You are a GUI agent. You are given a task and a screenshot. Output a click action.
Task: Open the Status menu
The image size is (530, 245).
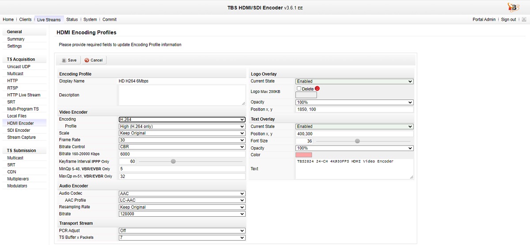[72, 19]
